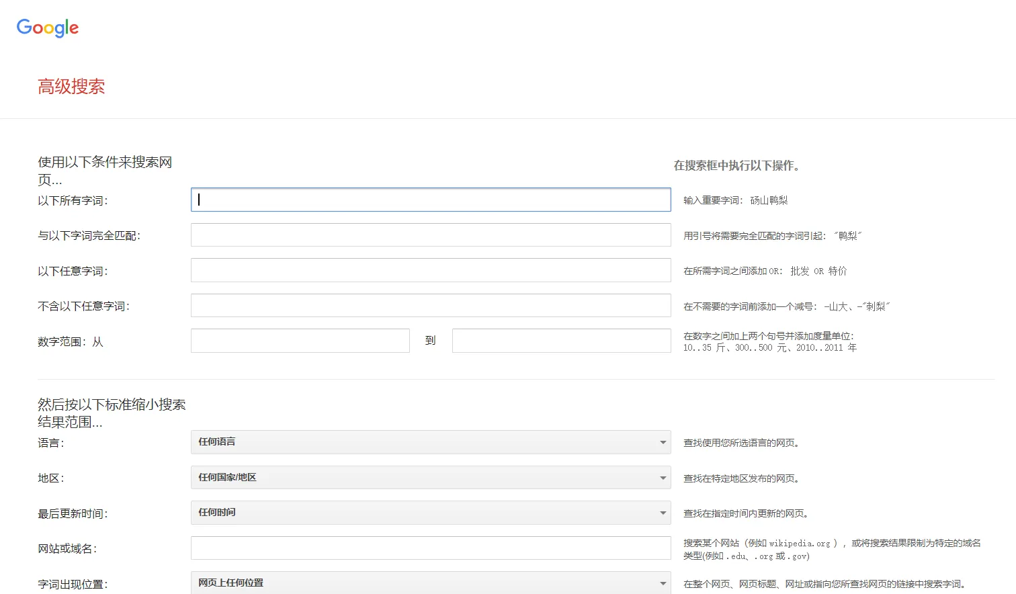Click the 地区 label
This screenshot has width=1016, height=594.
[x=51, y=478]
